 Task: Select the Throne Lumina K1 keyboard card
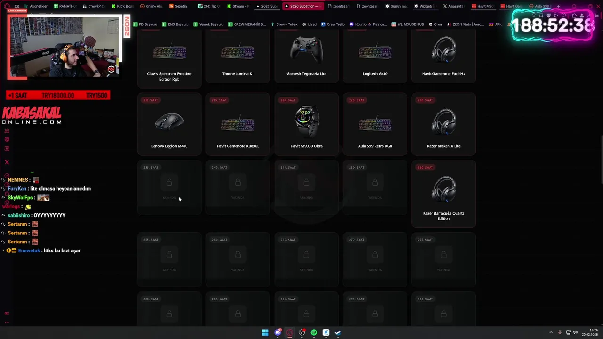(238, 56)
